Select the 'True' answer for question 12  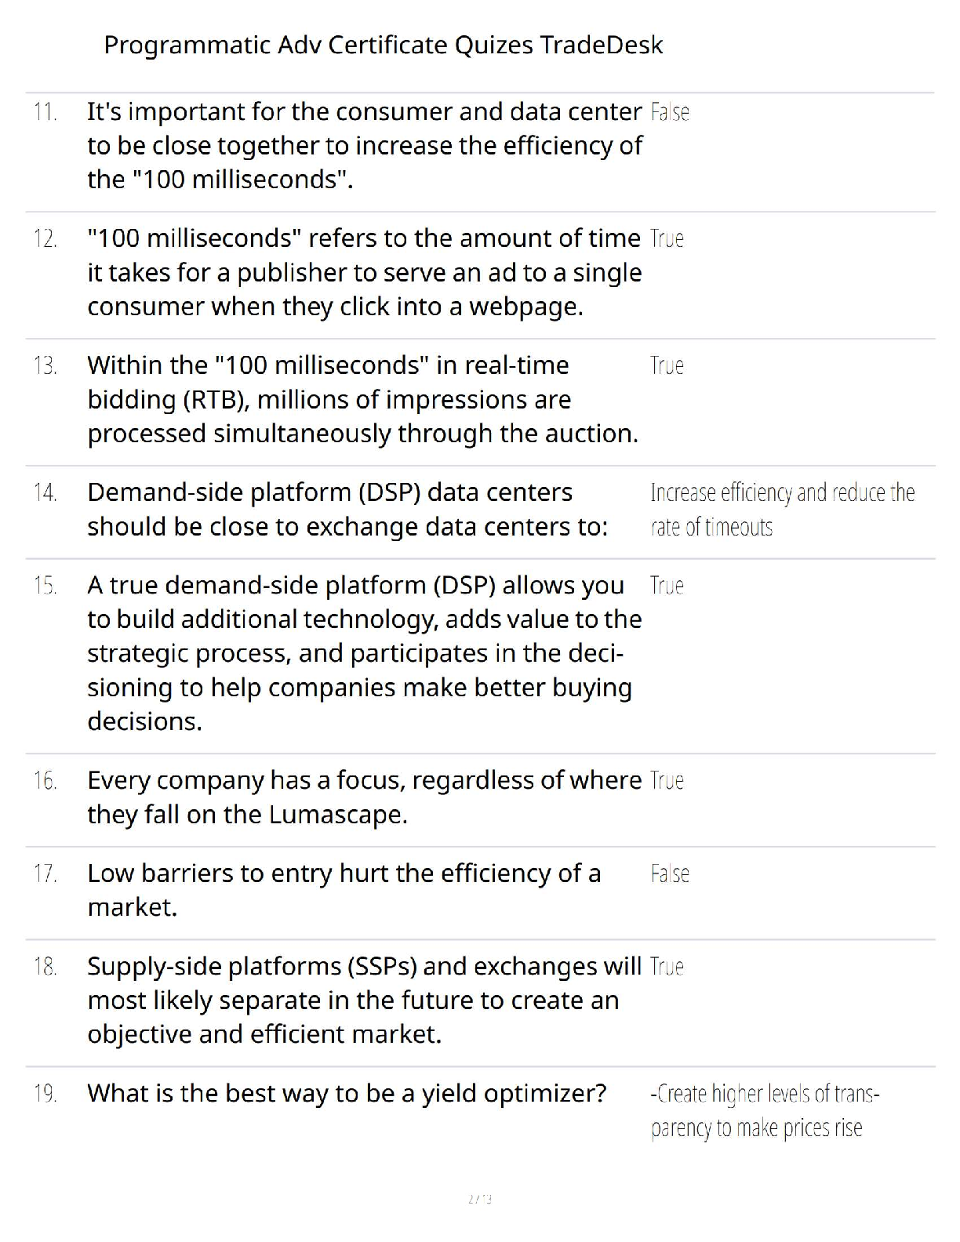pos(667,238)
